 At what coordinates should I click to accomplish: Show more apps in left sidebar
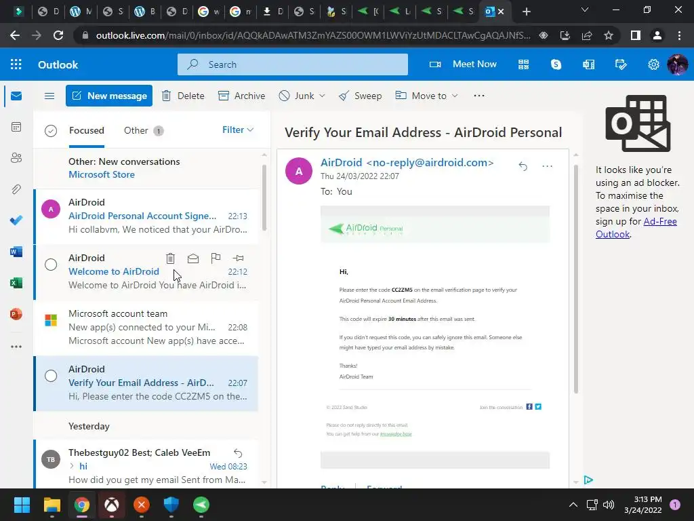coord(16,347)
